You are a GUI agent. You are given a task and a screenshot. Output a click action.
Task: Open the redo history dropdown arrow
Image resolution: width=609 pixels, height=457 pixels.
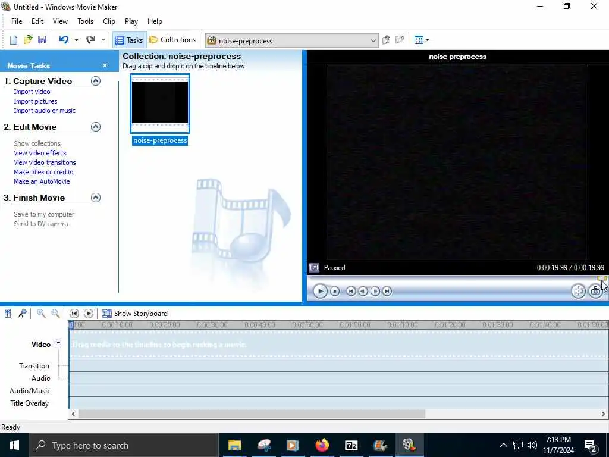coord(103,40)
